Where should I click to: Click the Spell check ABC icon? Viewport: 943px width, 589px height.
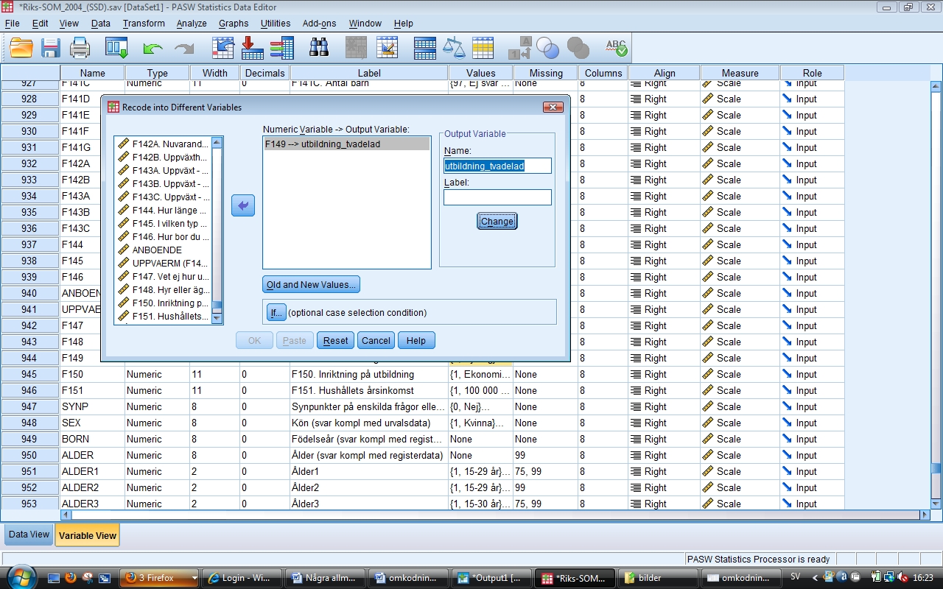tap(616, 49)
